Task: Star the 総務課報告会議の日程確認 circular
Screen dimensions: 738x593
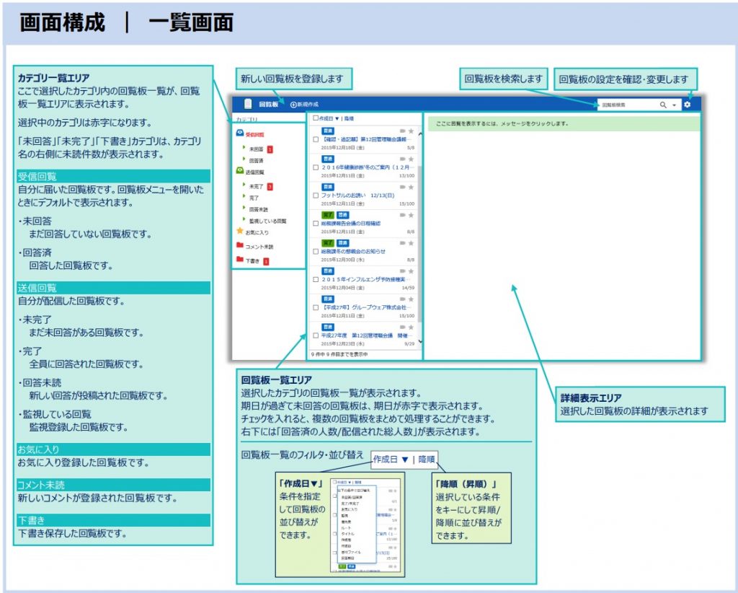Action: tap(411, 215)
